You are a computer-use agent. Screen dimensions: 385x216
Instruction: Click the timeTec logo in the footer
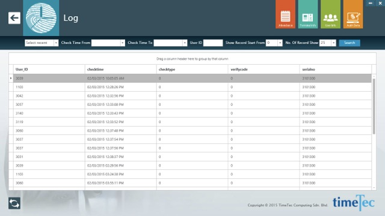354,203
